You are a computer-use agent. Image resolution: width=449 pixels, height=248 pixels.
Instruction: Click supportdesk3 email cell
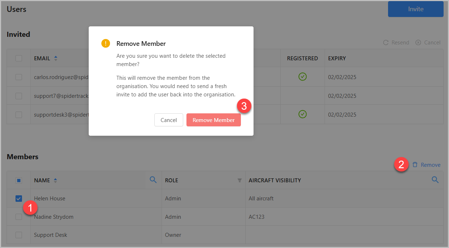[x=61, y=114]
